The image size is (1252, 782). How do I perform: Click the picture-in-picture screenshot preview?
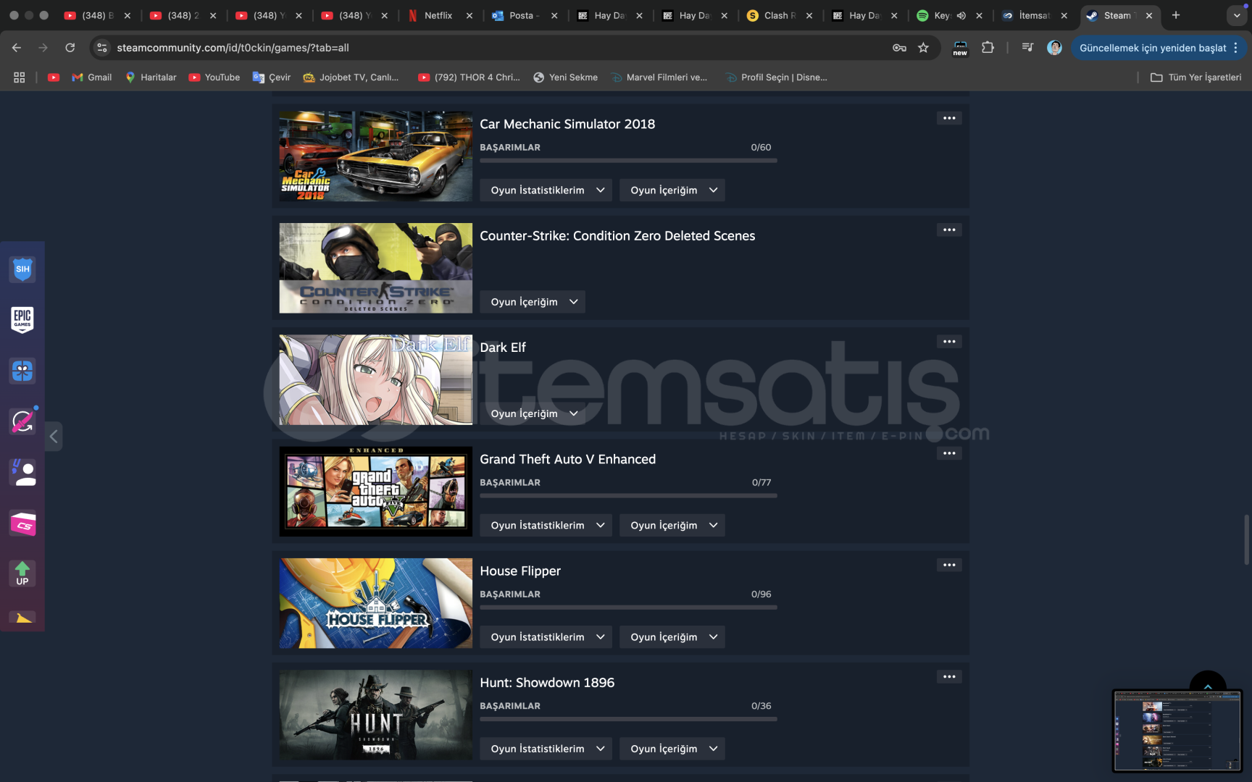(x=1177, y=731)
